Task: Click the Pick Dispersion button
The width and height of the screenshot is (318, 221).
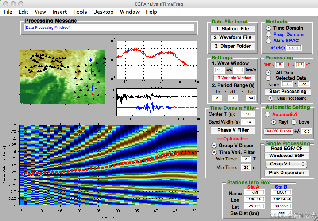Action: tap(287, 173)
